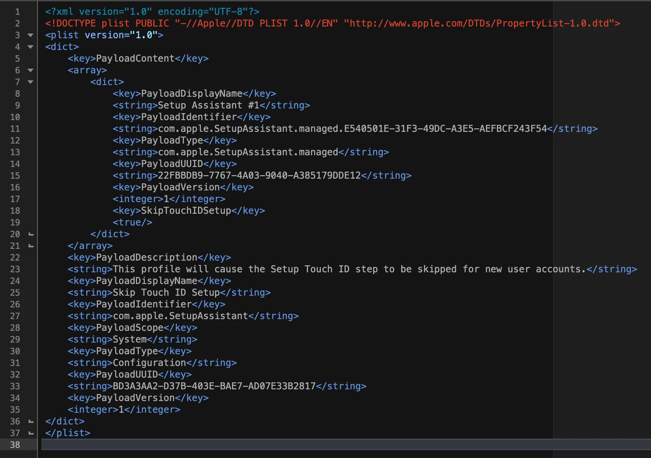Click the 'System' string value
This screenshot has width=651, height=458.
click(130, 339)
